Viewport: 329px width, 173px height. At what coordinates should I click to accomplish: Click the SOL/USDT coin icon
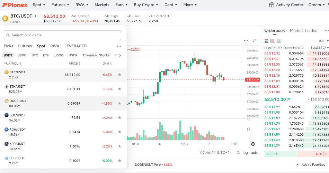click(7, 115)
